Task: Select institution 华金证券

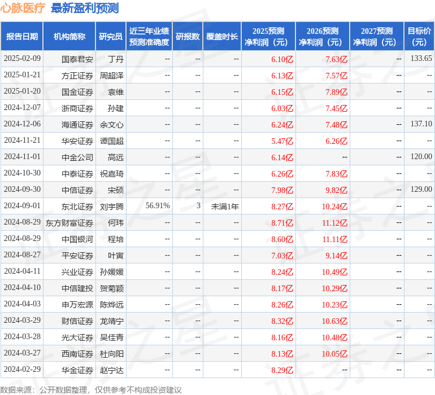Action: [77, 370]
